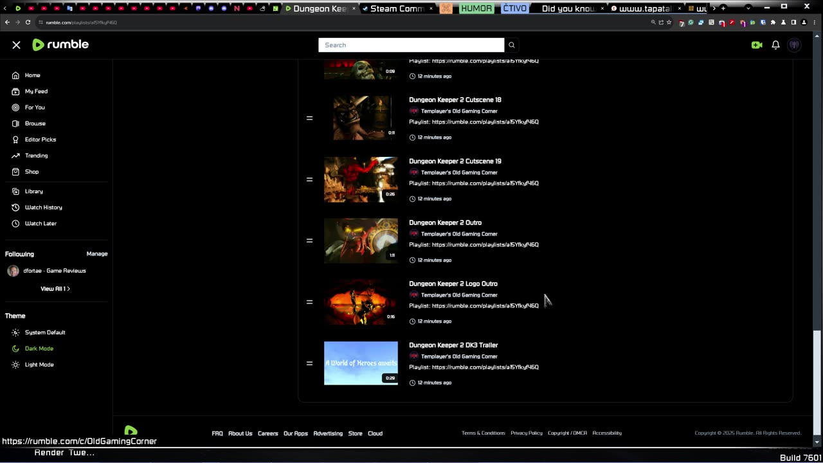The width and height of the screenshot is (823, 463).
Task: Close the sidebar menu with X icon
Action: point(16,45)
